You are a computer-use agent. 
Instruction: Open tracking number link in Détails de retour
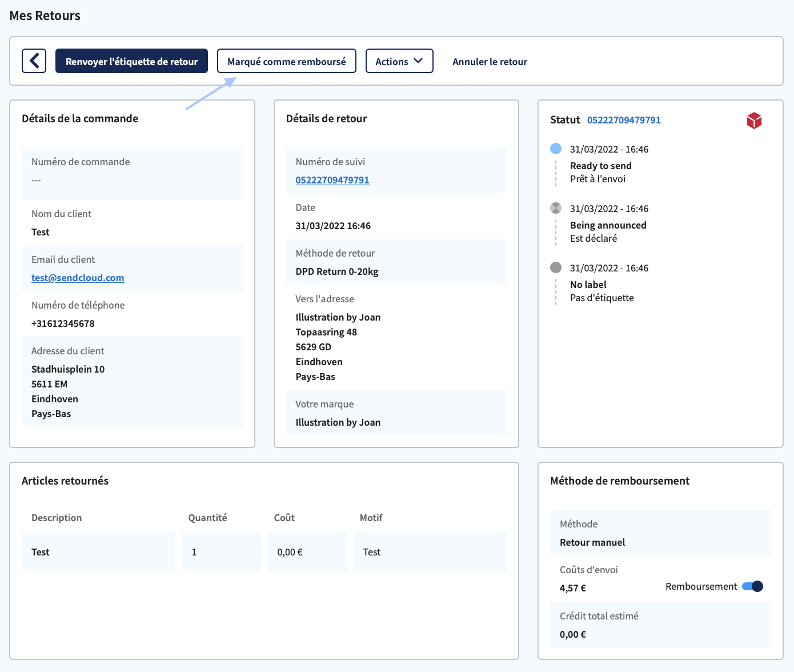(x=332, y=180)
